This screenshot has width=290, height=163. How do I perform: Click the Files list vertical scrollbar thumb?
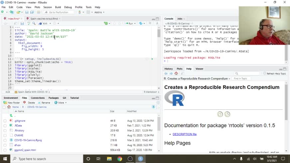[x=159, y=124]
